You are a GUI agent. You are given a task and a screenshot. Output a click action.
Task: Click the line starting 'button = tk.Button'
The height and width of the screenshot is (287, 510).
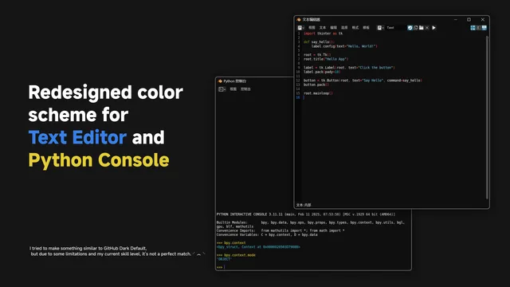point(363,81)
